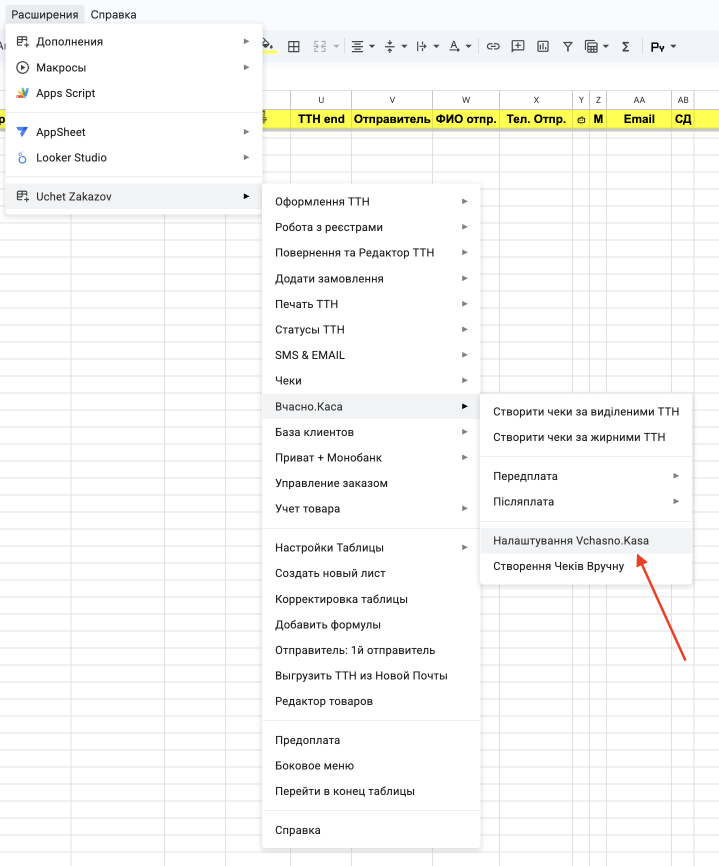Open text color dropdown arrow
719x866 pixels.
(x=468, y=47)
